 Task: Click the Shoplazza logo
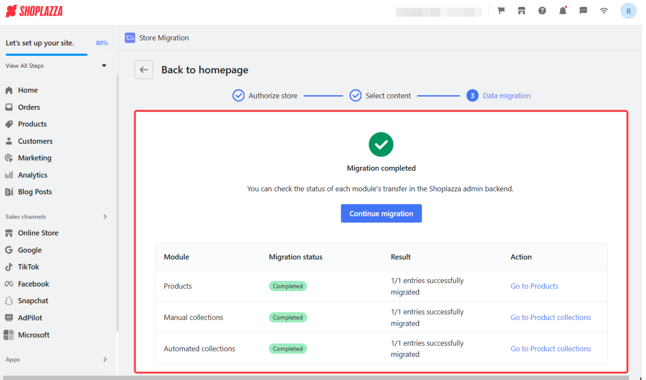tap(34, 11)
